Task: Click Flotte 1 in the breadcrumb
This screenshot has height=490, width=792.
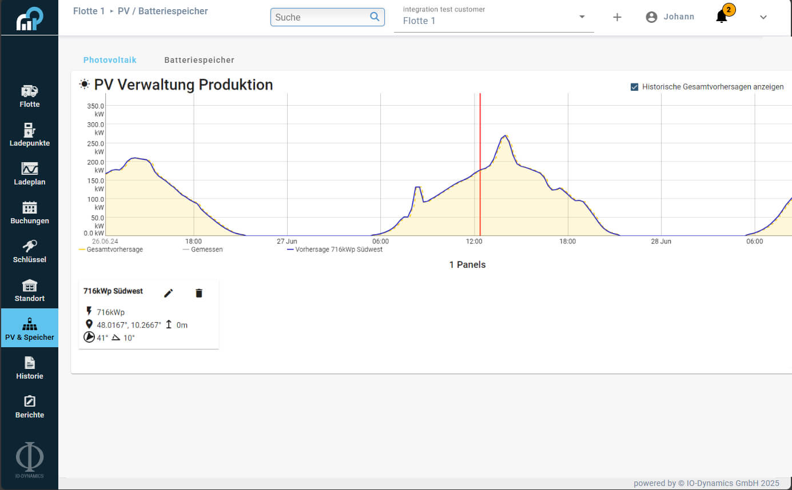Action: (89, 11)
